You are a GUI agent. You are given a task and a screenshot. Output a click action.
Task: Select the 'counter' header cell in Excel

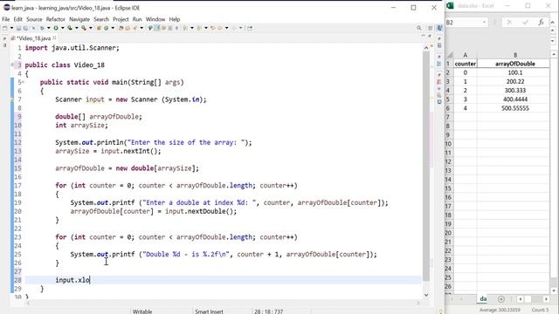465,64
